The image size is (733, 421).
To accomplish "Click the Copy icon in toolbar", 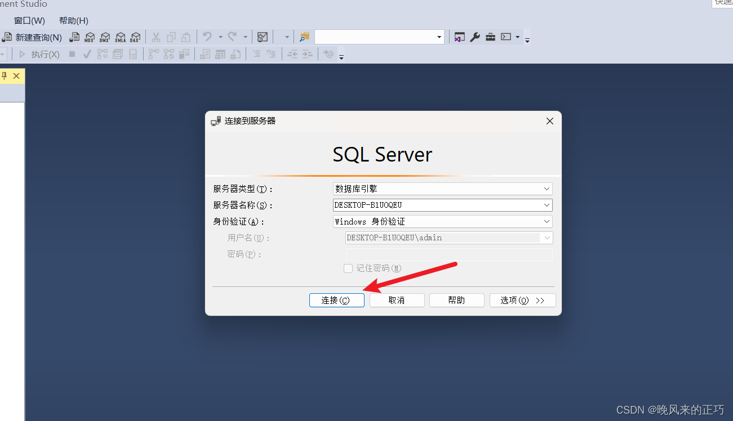I will [171, 37].
